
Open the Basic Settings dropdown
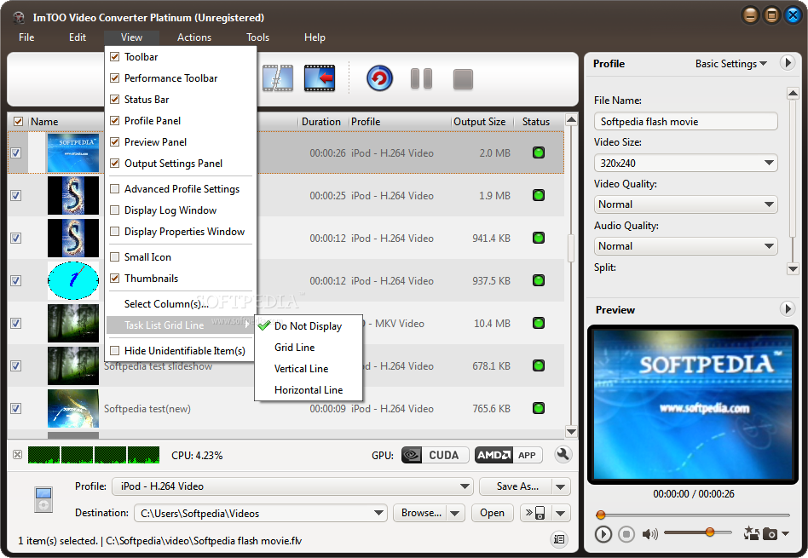730,63
